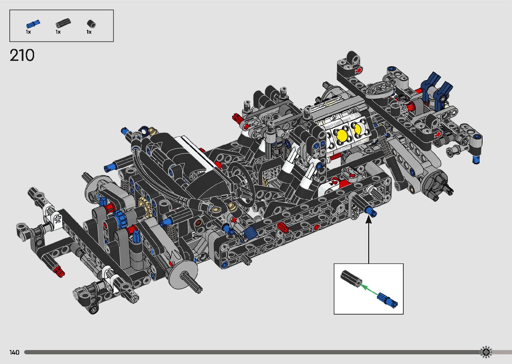Click the step number 210
Screen dimensions: 512x364
coord(22,55)
